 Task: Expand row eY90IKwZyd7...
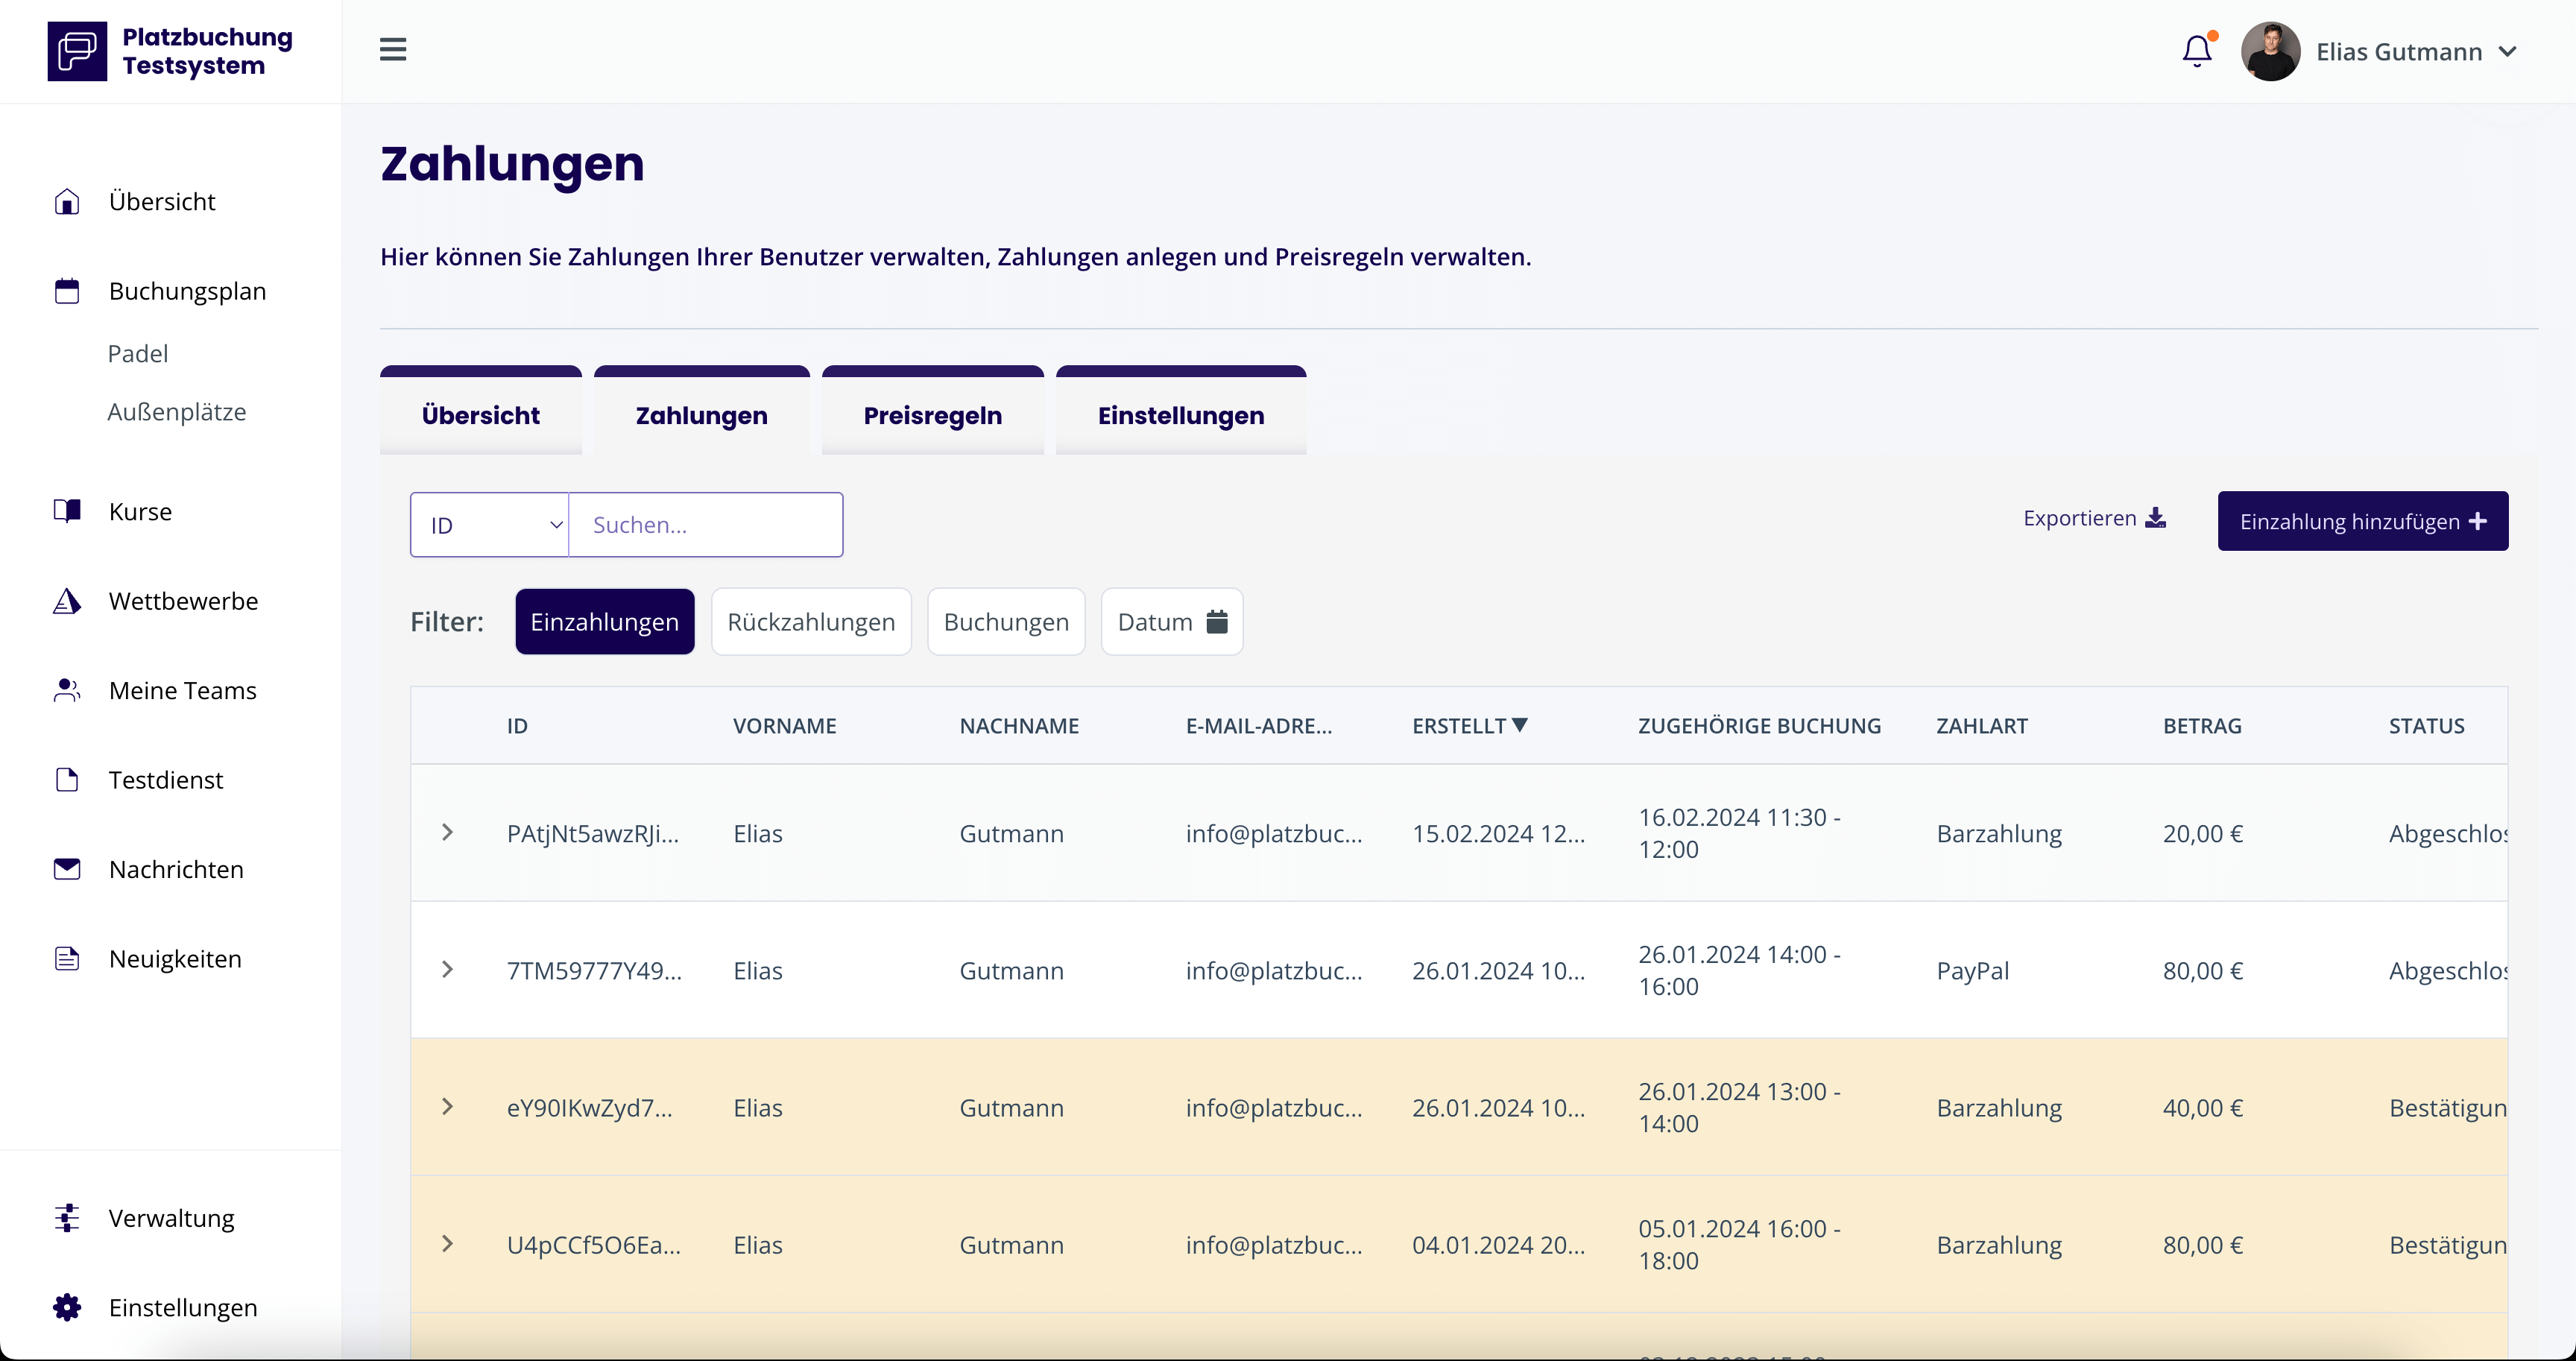click(x=447, y=1106)
